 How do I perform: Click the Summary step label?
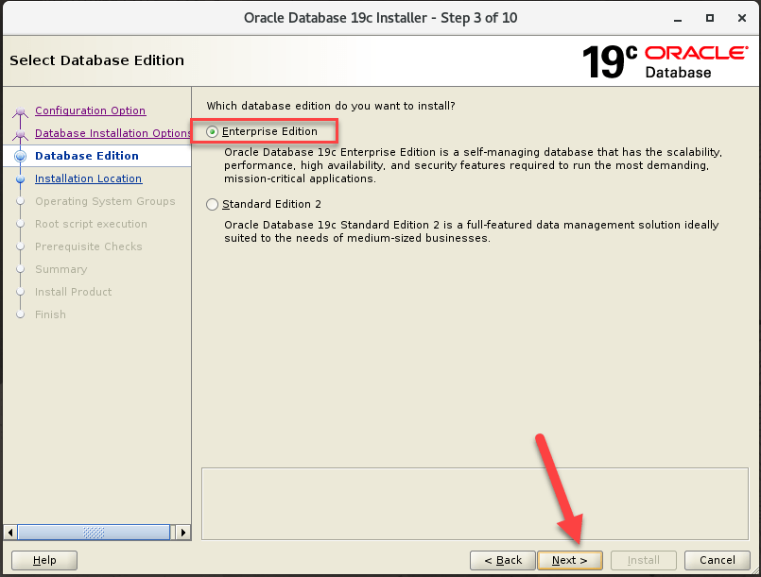coord(61,269)
